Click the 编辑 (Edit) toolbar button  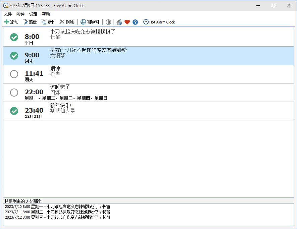[x=30, y=22]
